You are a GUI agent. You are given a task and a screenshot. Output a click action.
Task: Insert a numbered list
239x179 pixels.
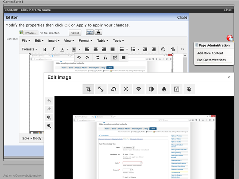pyautogui.click(x=133, y=49)
